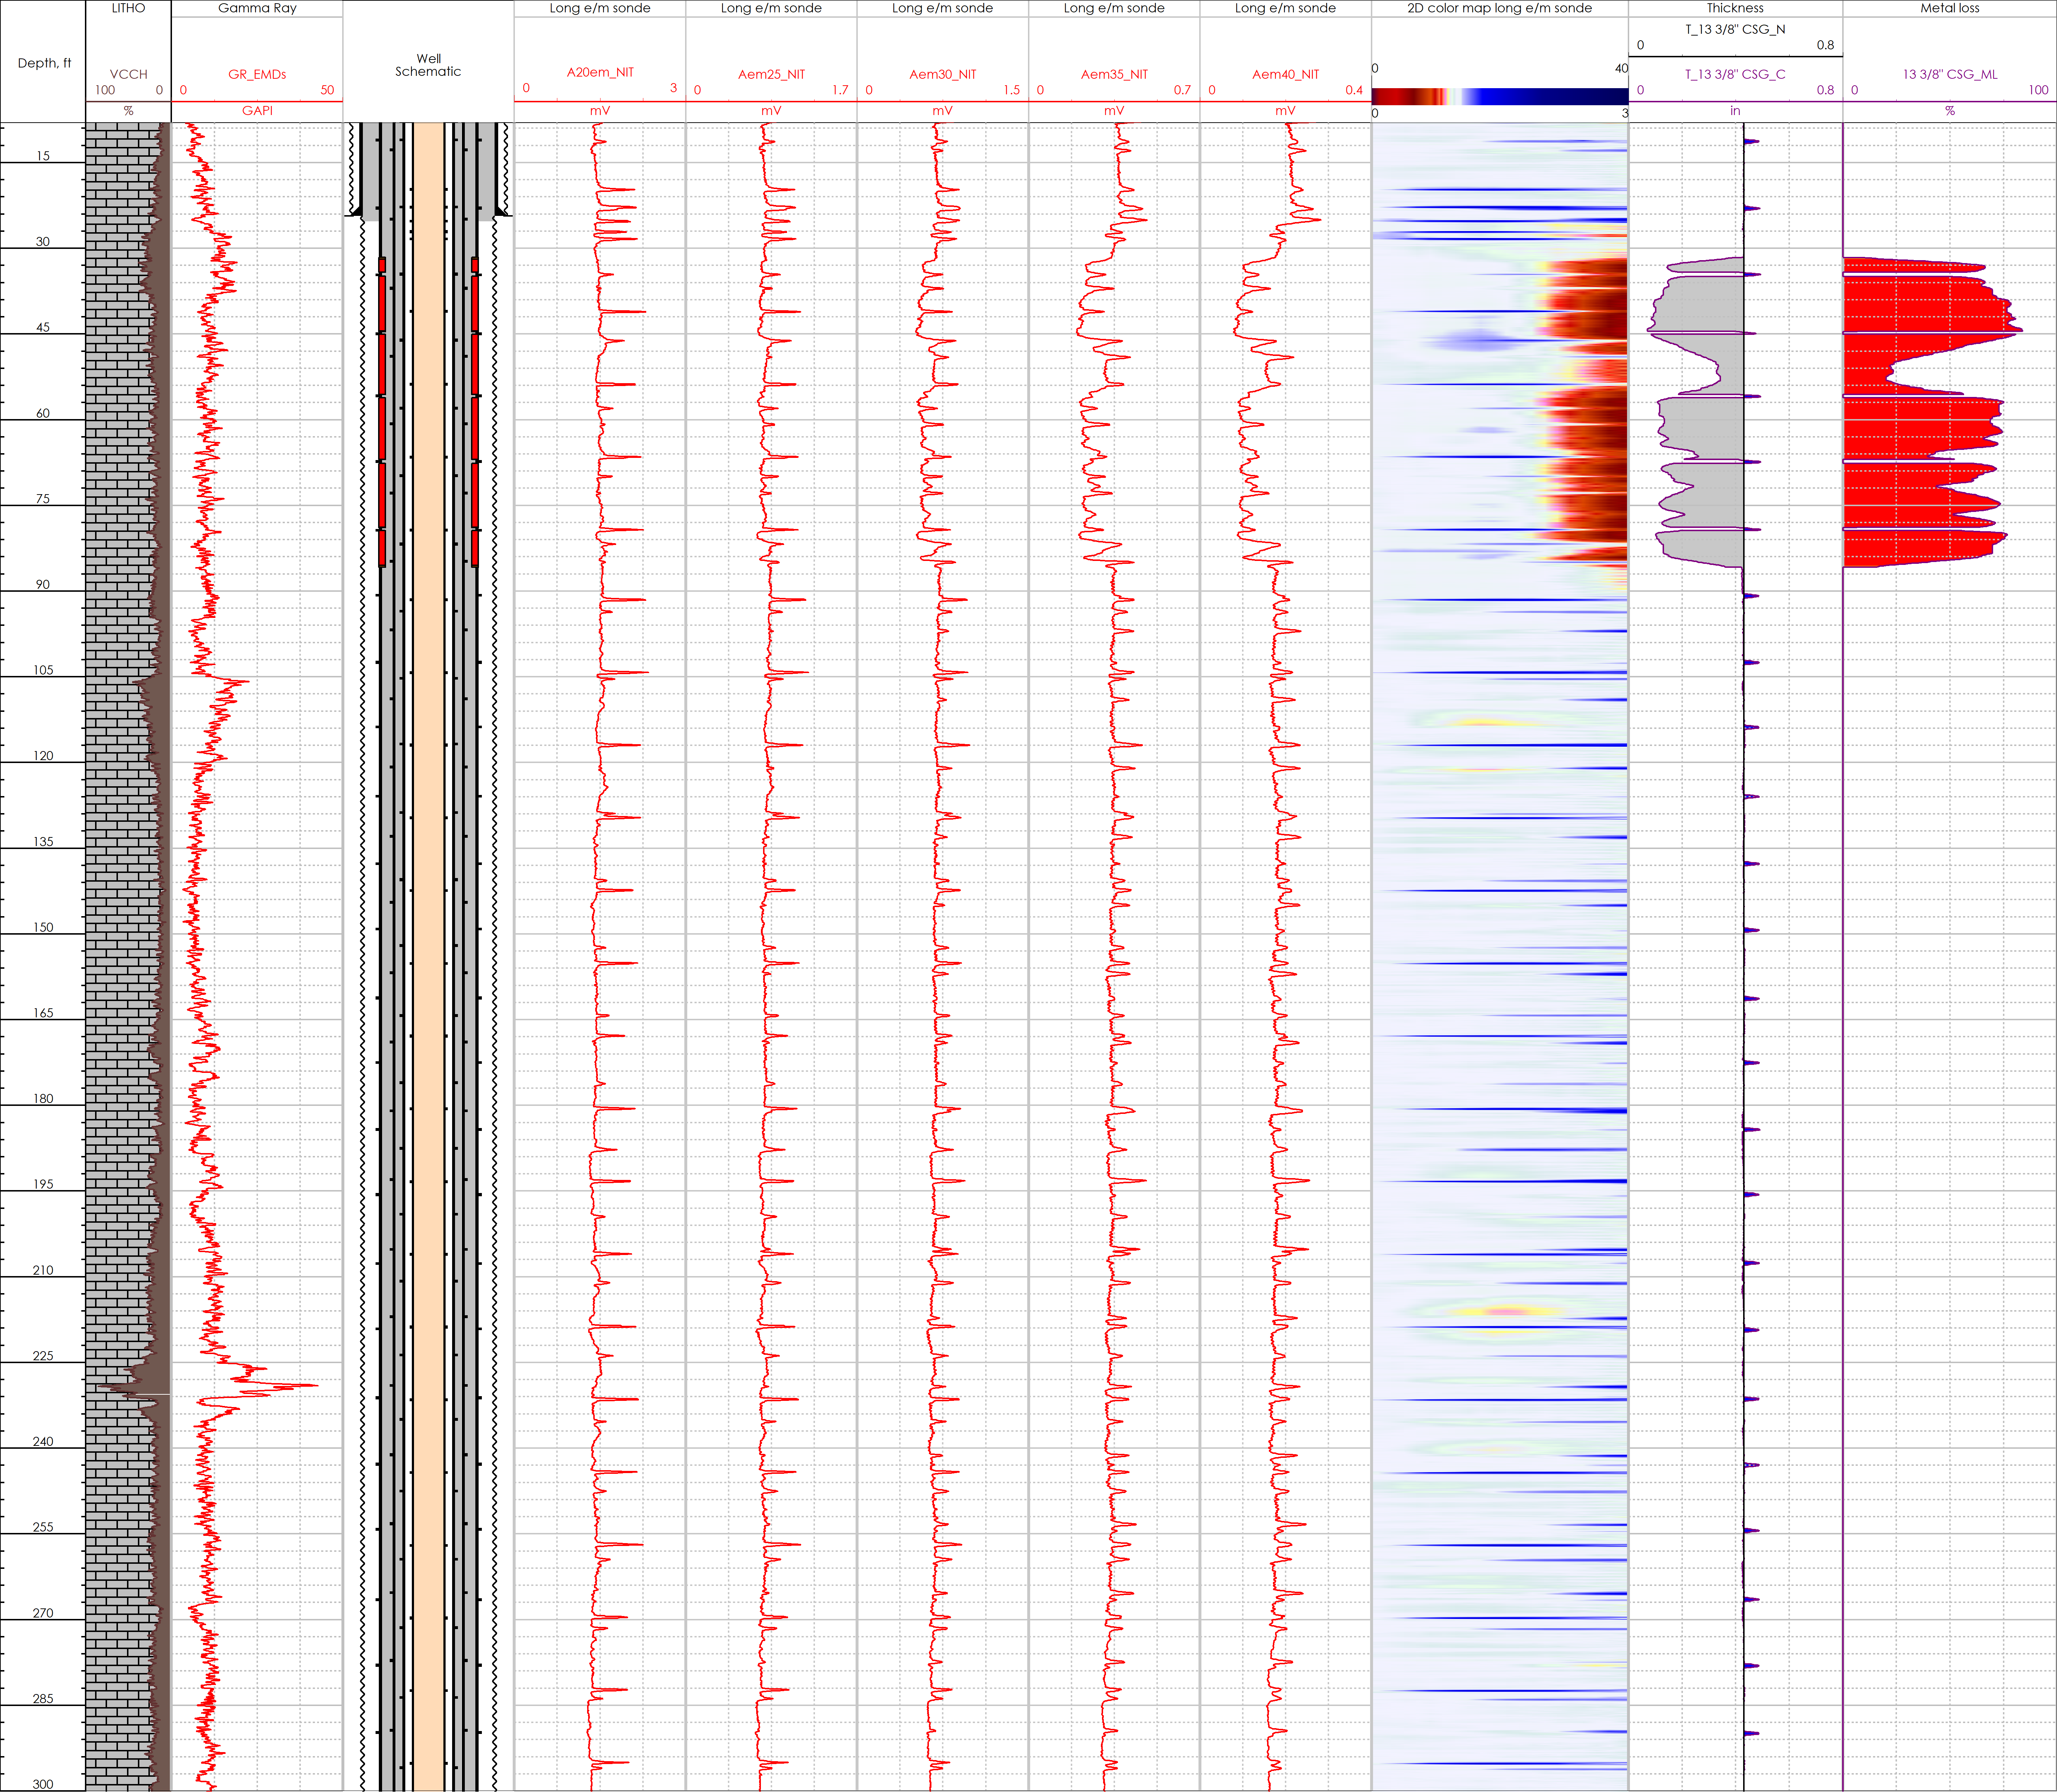2057x1792 pixels.
Task: Click the color scale bar of 2D map
Action: coord(1499,96)
